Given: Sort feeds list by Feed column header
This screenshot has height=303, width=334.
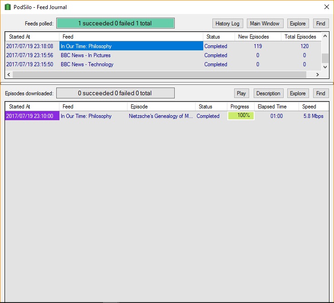Looking at the screenshot, I should (x=131, y=37).
